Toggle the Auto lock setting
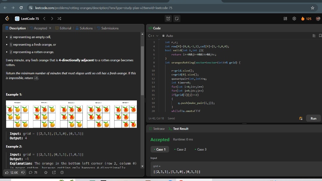The width and height of the screenshot is (322, 181). point(168,36)
